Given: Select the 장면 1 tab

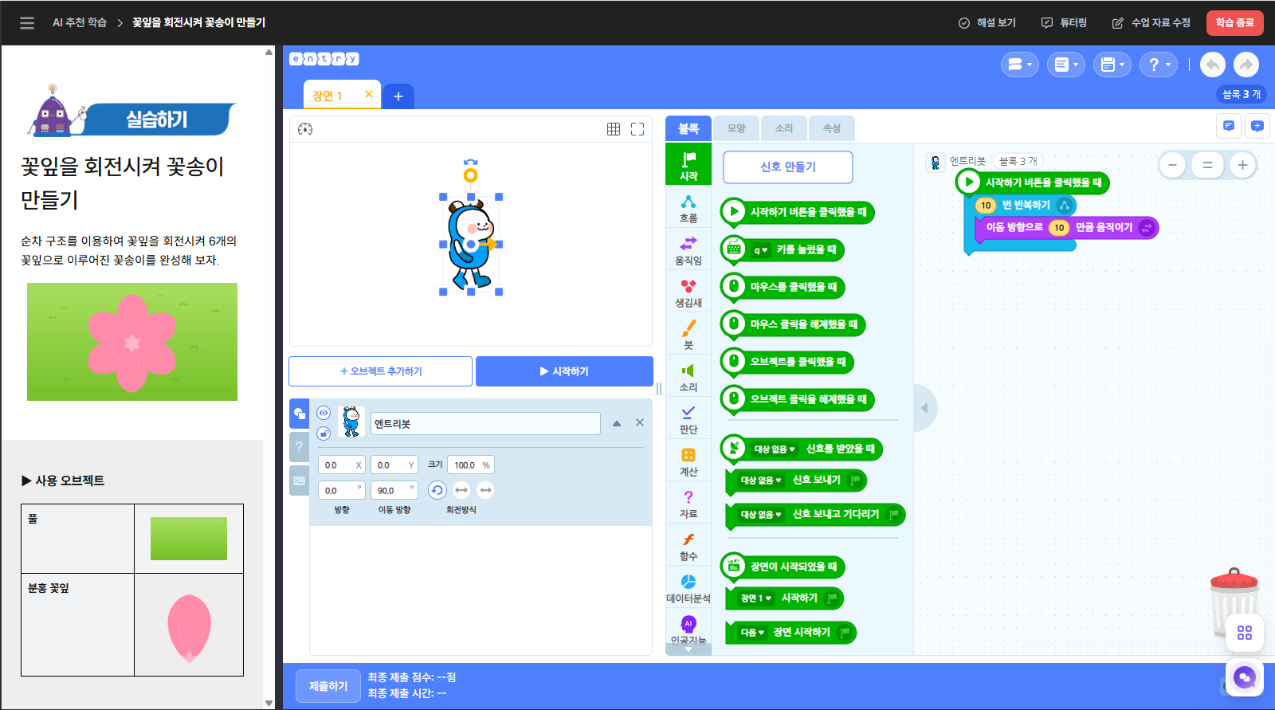Looking at the screenshot, I should [328, 96].
